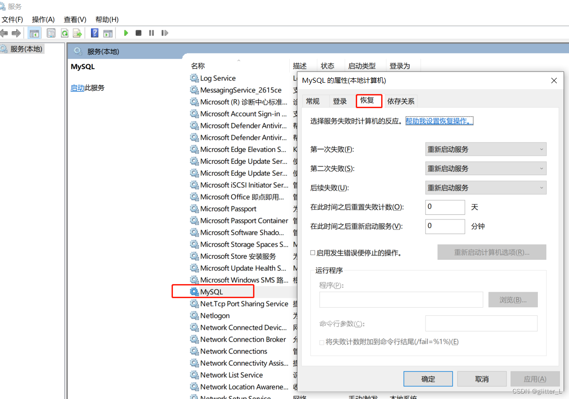Switch to the 登录 tab
This screenshot has height=399, width=569.
[x=340, y=101]
